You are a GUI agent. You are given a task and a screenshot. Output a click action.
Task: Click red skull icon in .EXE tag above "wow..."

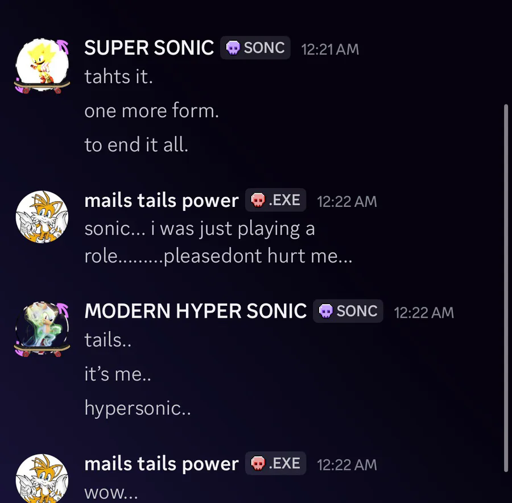pyautogui.click(x=258, y=464)
